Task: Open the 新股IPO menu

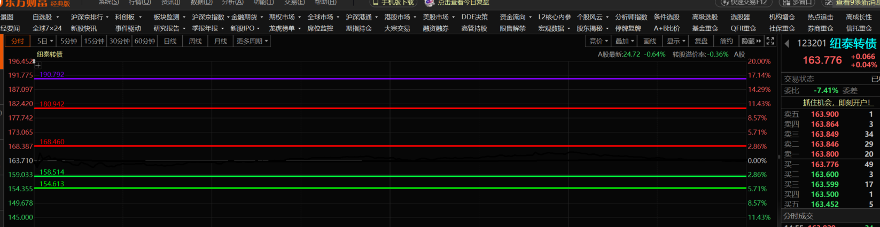Action: tap(245, 28)
